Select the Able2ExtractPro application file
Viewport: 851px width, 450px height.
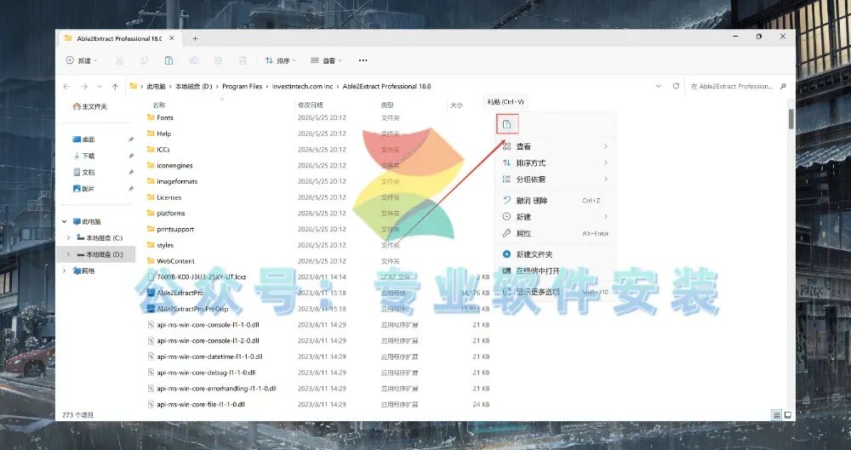click(x=180, y=293)
